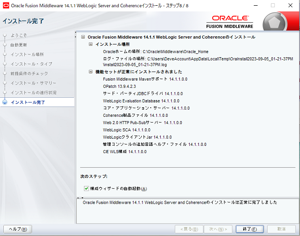Click the disabled maximize window button
Screen dimensions: 300x236
point(273,5)
